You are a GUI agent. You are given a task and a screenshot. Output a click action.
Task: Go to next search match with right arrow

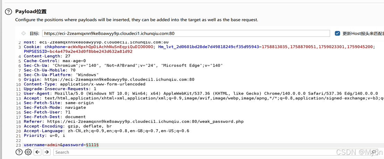click(x=47, y=152)
